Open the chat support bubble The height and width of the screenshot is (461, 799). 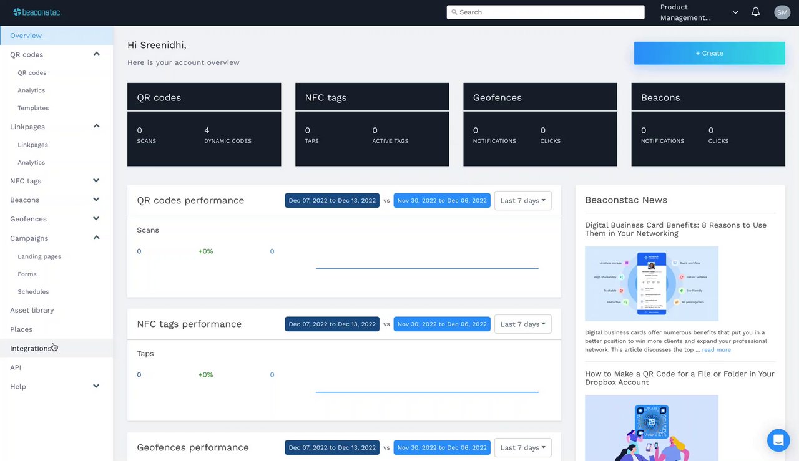[x=778, y=440]
